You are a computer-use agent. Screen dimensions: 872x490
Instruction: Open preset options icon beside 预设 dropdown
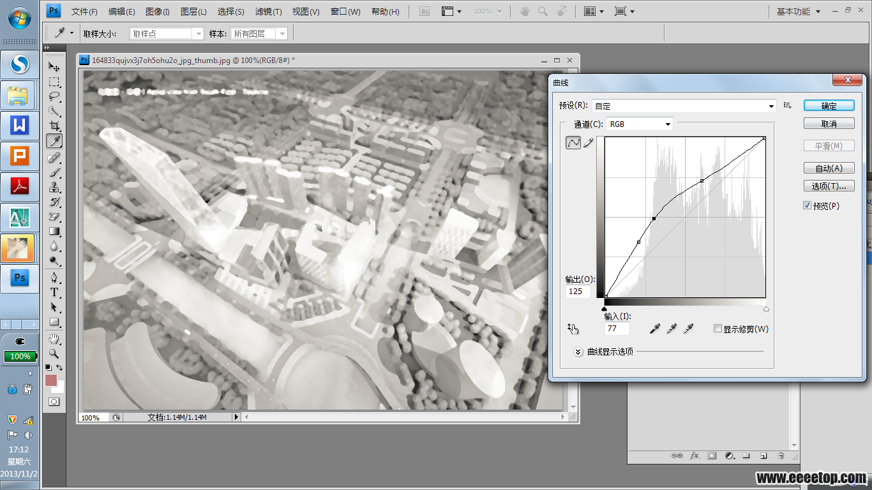coord(788,106)
